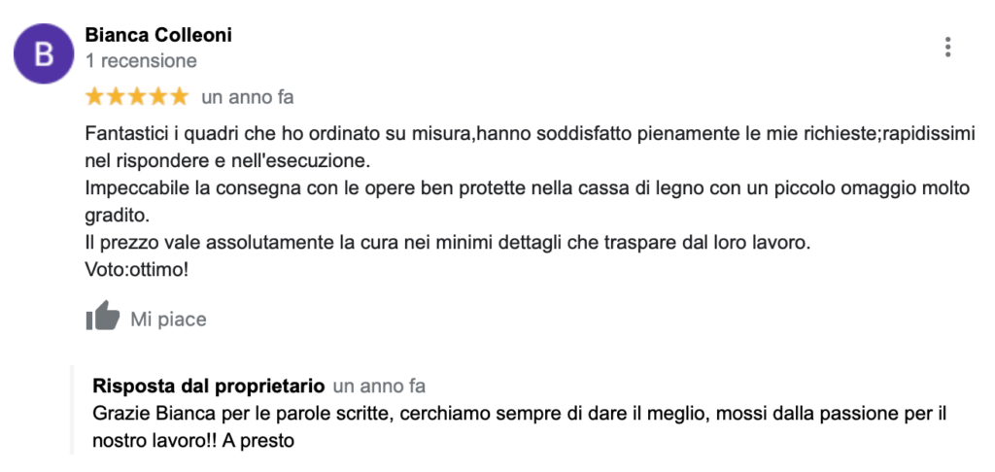The height and width of the screenshot is (472, 995).
Task: Like the review via 'Mi piace' label
Action: (x=168, y=320)
